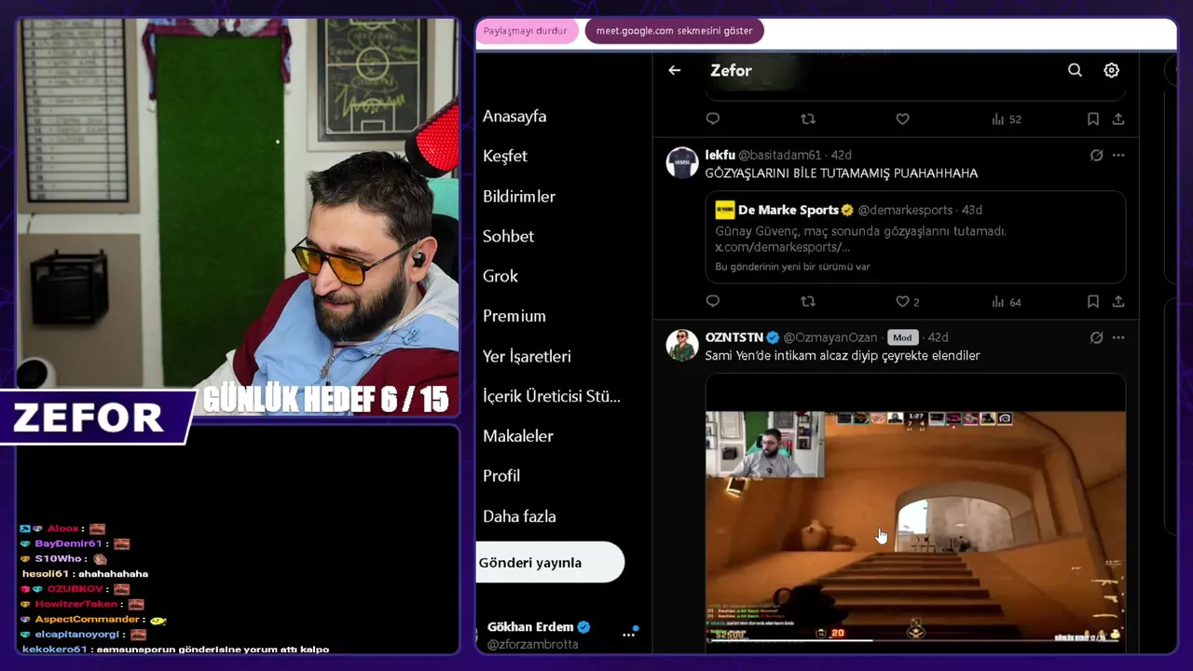This screenshot has height=671, width=1193.
Task: Open Grok icon on lekfu post
Action: pos(1096,155)
